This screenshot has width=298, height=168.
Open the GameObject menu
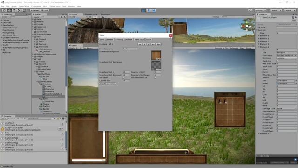click(x=24, y=6)
